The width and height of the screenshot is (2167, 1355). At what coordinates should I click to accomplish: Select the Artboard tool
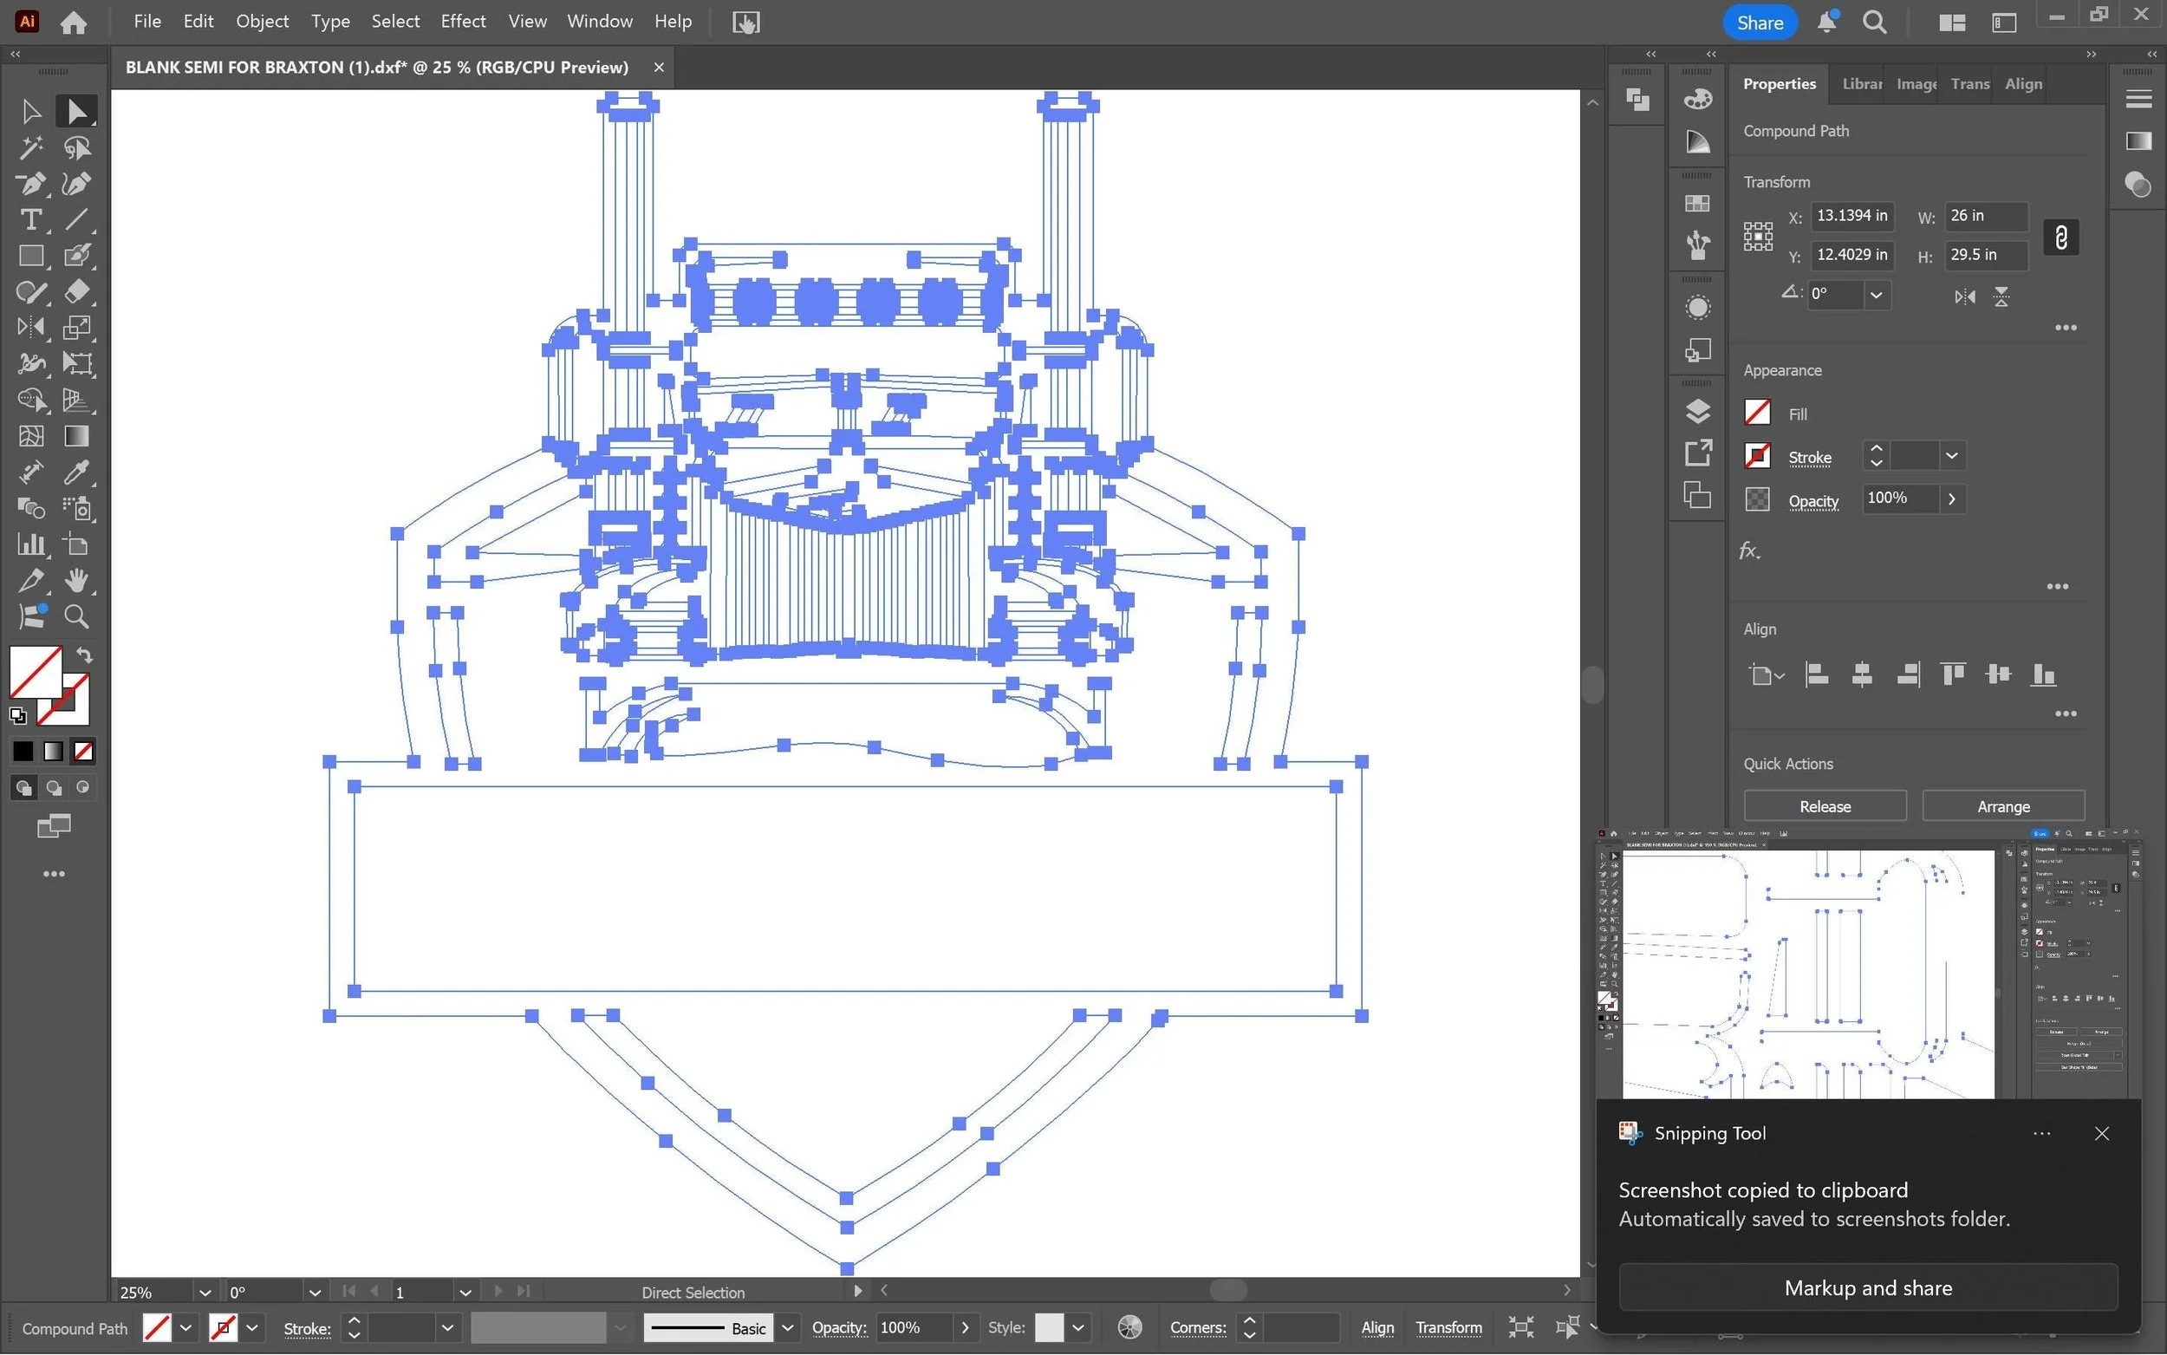tap(76, 545)
